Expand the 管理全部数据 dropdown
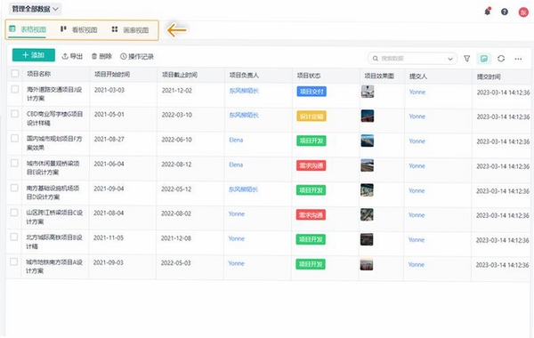This screenshot has height=338, width=534. tap(35, 9)
